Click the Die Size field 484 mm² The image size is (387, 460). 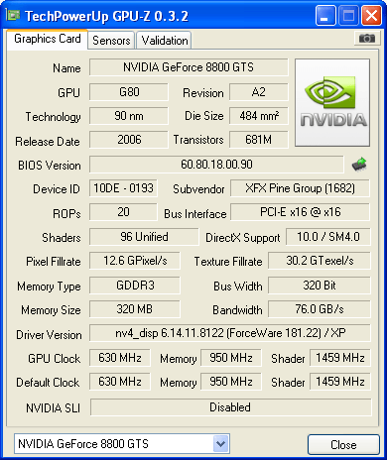(259, 116)
